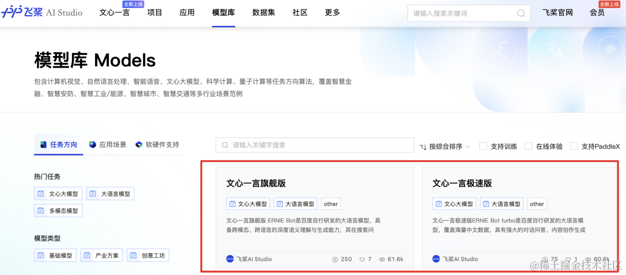Enable the 在线体验 checkbox
Screen dimensions: 626x275
[529, 146]
